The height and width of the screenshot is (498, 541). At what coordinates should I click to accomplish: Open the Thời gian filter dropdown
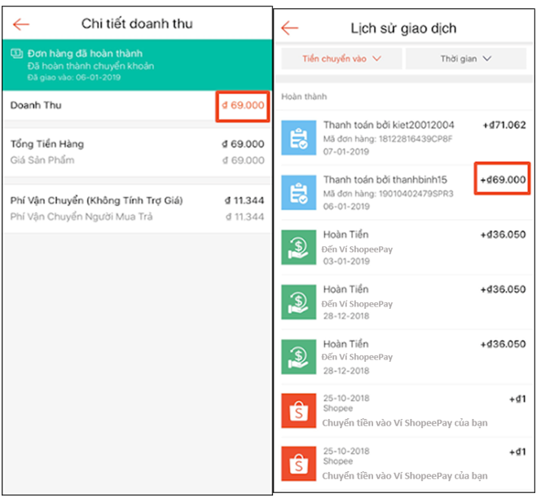point(466,59)
